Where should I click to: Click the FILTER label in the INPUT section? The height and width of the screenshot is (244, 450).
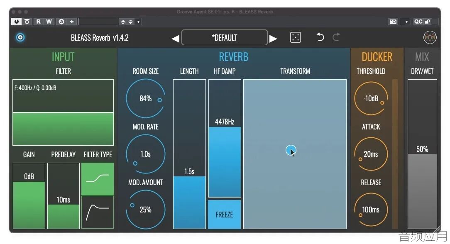(x=63, y=71)
